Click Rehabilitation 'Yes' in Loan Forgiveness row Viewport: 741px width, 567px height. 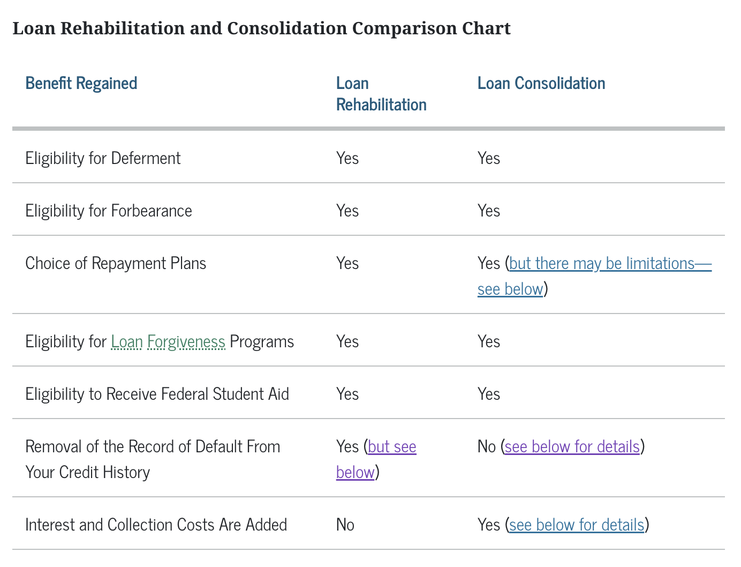click(x=347, y=342)
